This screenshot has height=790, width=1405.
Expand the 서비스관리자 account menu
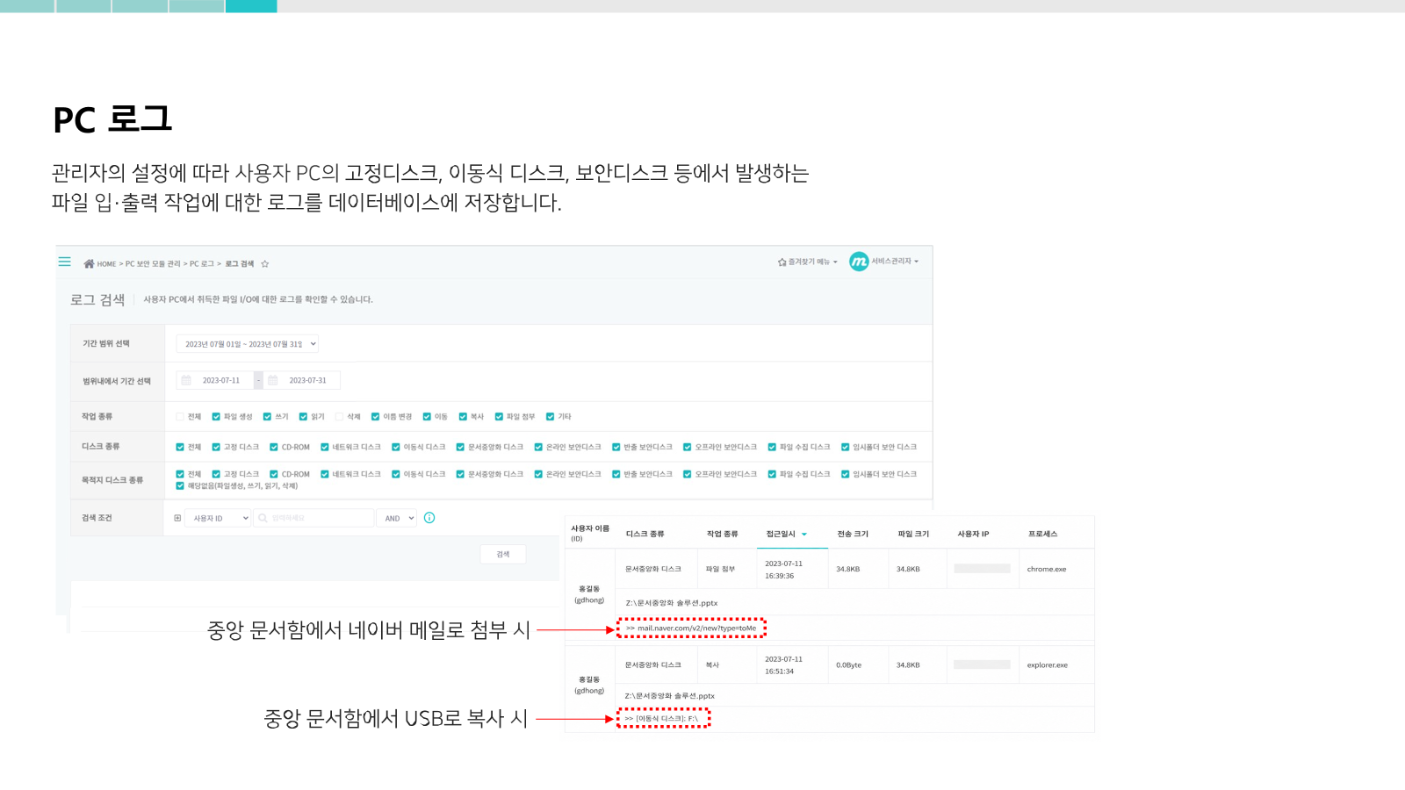click(x=895, y=262)
